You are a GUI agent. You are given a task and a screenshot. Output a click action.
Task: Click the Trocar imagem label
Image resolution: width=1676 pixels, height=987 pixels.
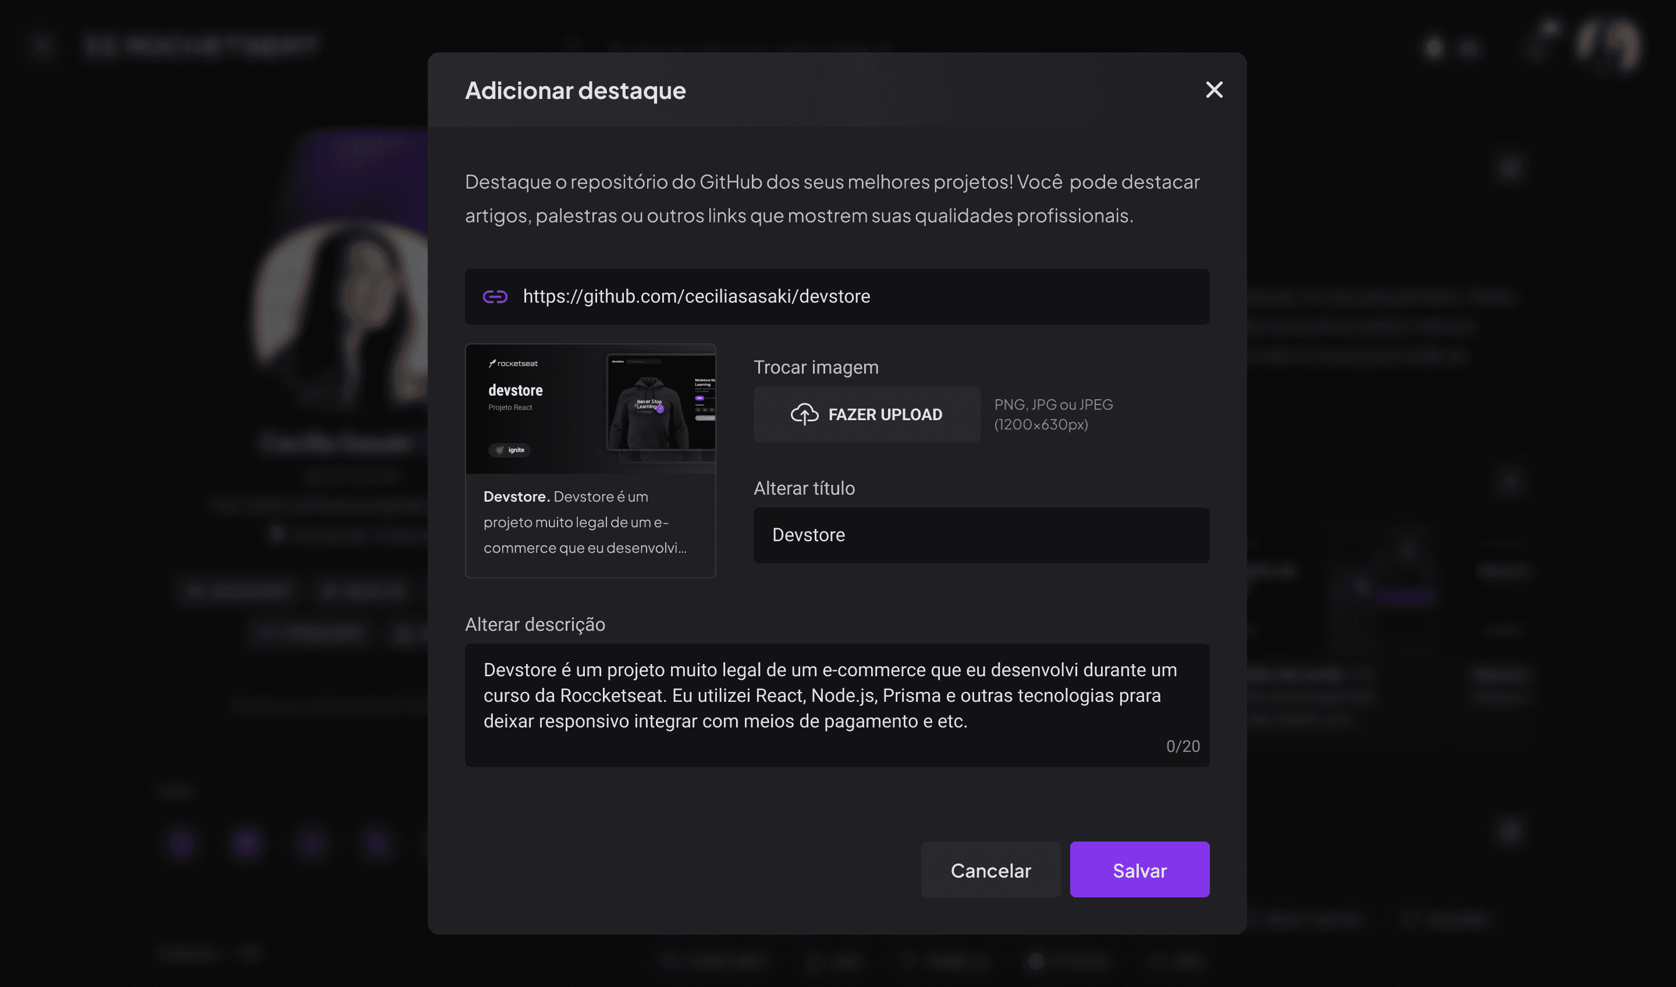click(816, 367)
